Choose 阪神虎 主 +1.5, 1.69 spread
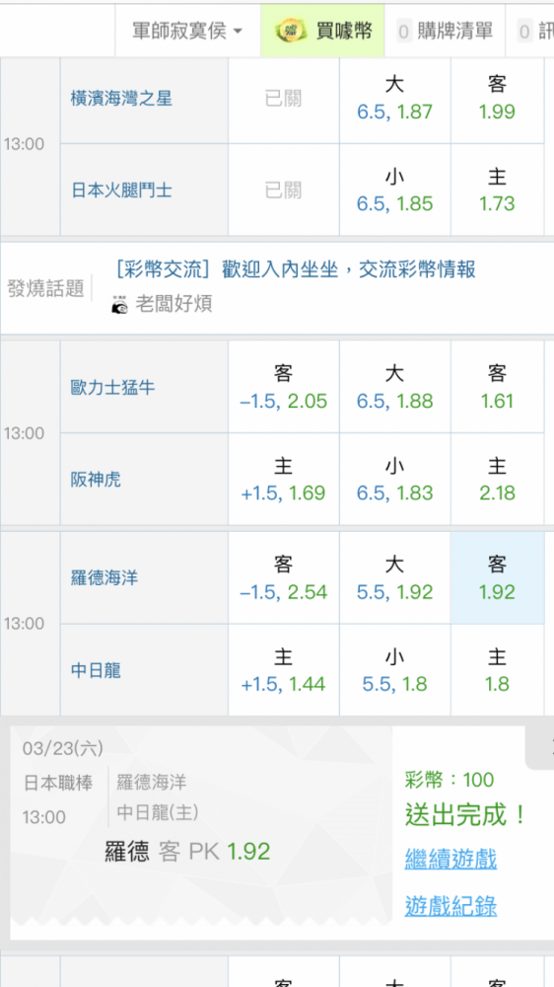The height and width of the screenshot is (987, 554). (284, 479)
